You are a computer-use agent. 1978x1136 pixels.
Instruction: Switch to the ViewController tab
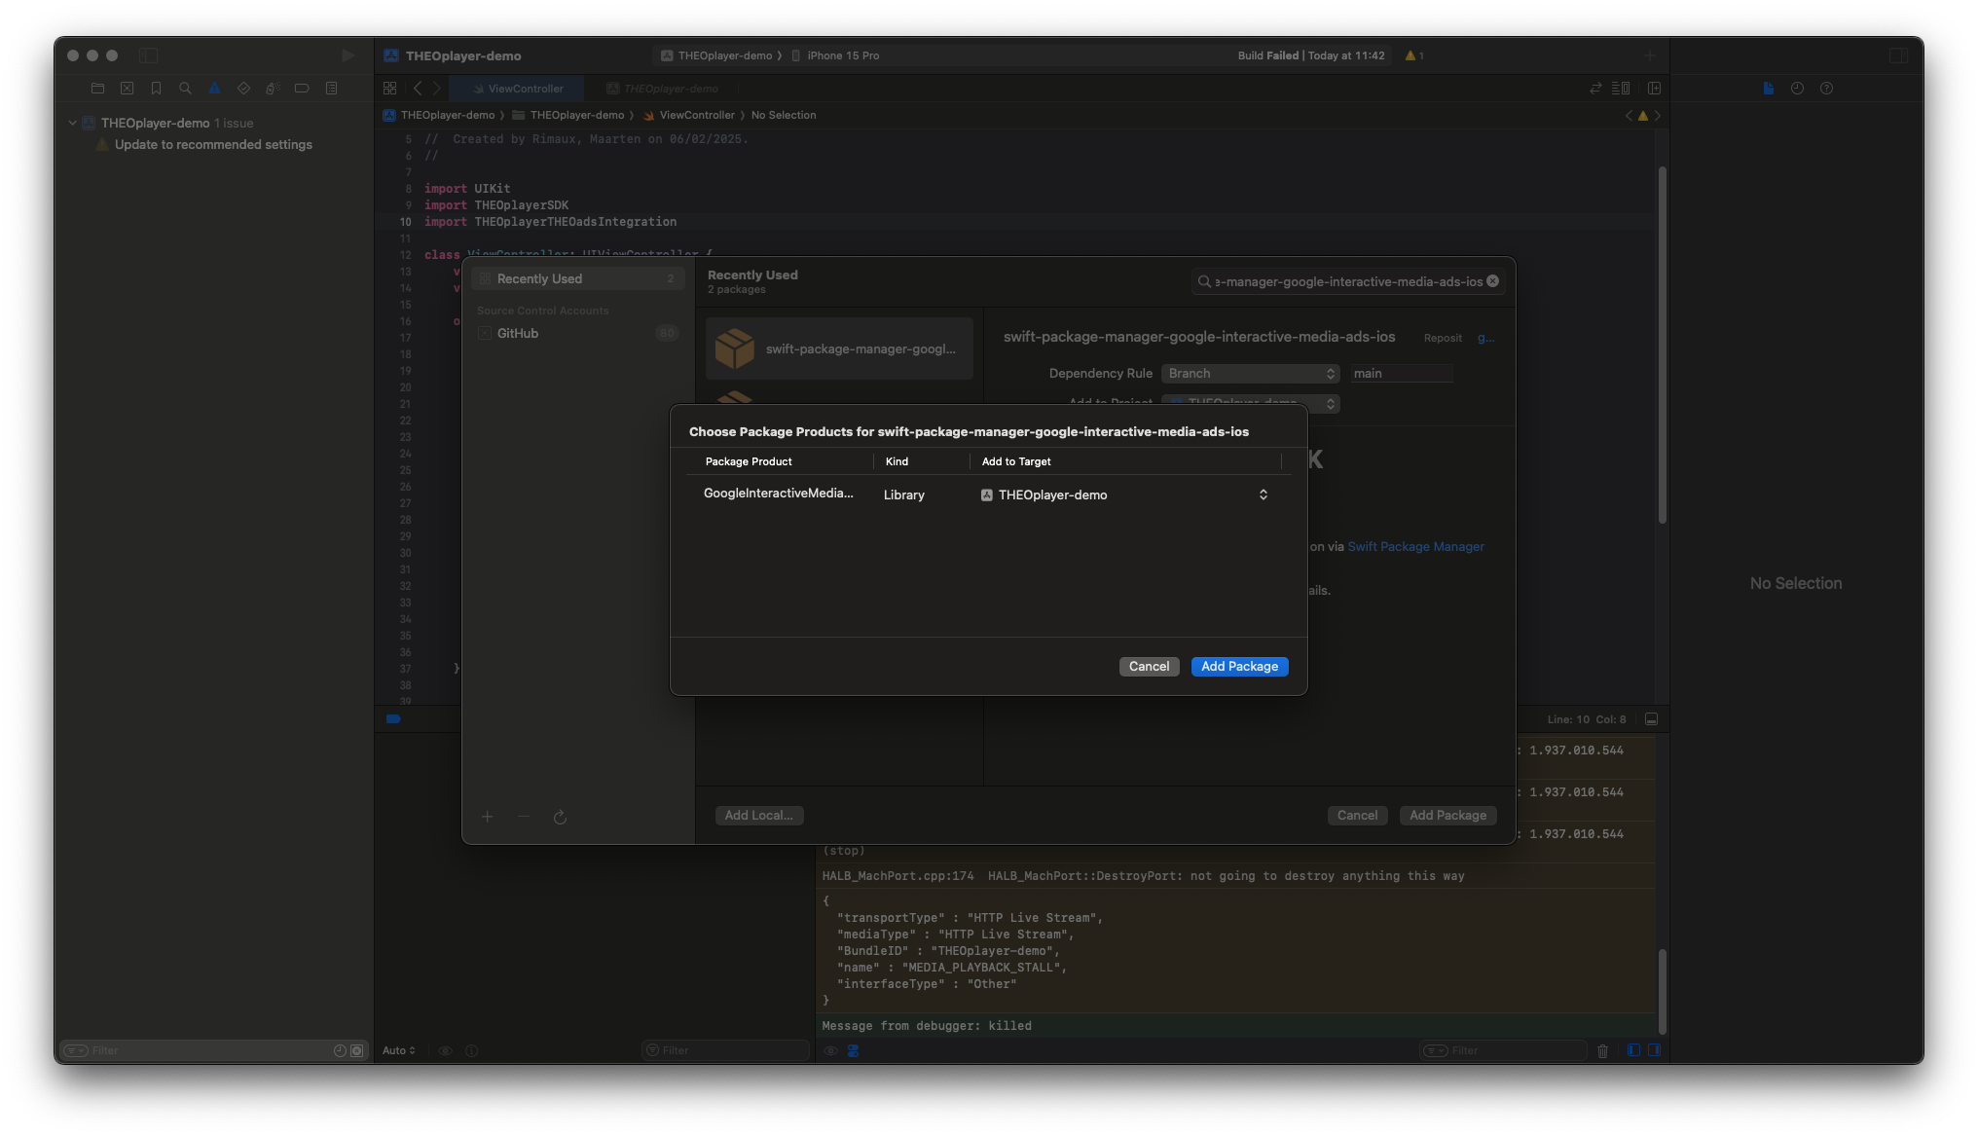(x=518, y=88)
